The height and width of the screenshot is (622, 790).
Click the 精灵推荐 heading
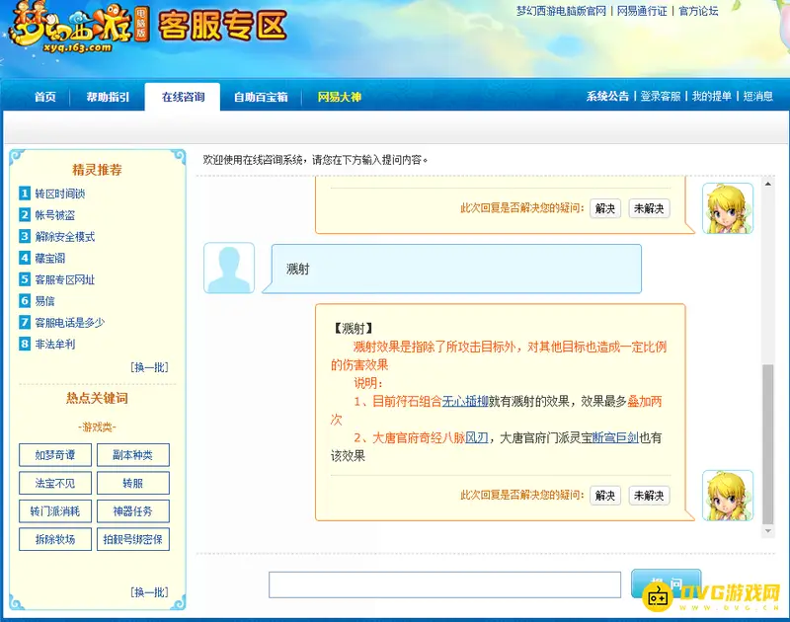[x=97, y=170]
